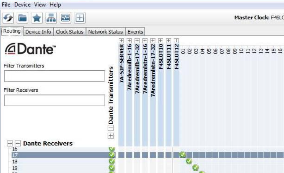Click the Master Clock label
Image resolution: width=284 pixels, height=173 pixels.
click(252, 18)
